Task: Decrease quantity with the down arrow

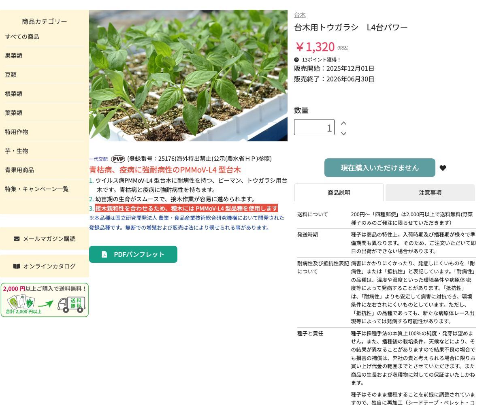Action: (343, 133)
